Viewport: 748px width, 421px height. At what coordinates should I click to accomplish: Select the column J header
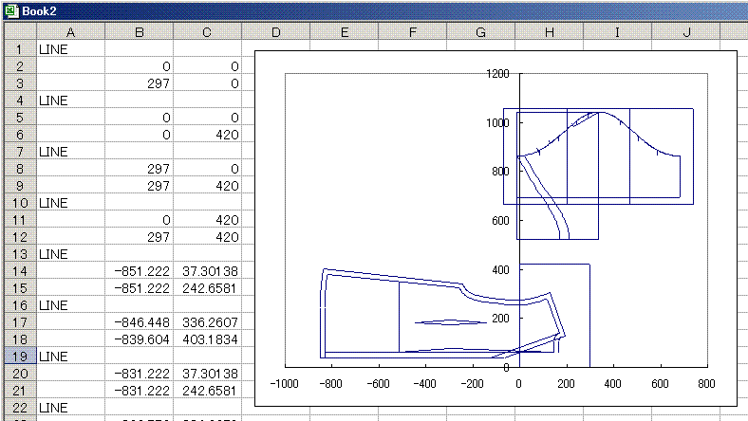(x=685, y=32)
